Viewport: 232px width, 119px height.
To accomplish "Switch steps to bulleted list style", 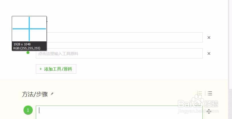I will 210,93.
